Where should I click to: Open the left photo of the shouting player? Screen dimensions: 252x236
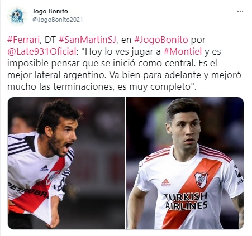(x=66, y=163)
